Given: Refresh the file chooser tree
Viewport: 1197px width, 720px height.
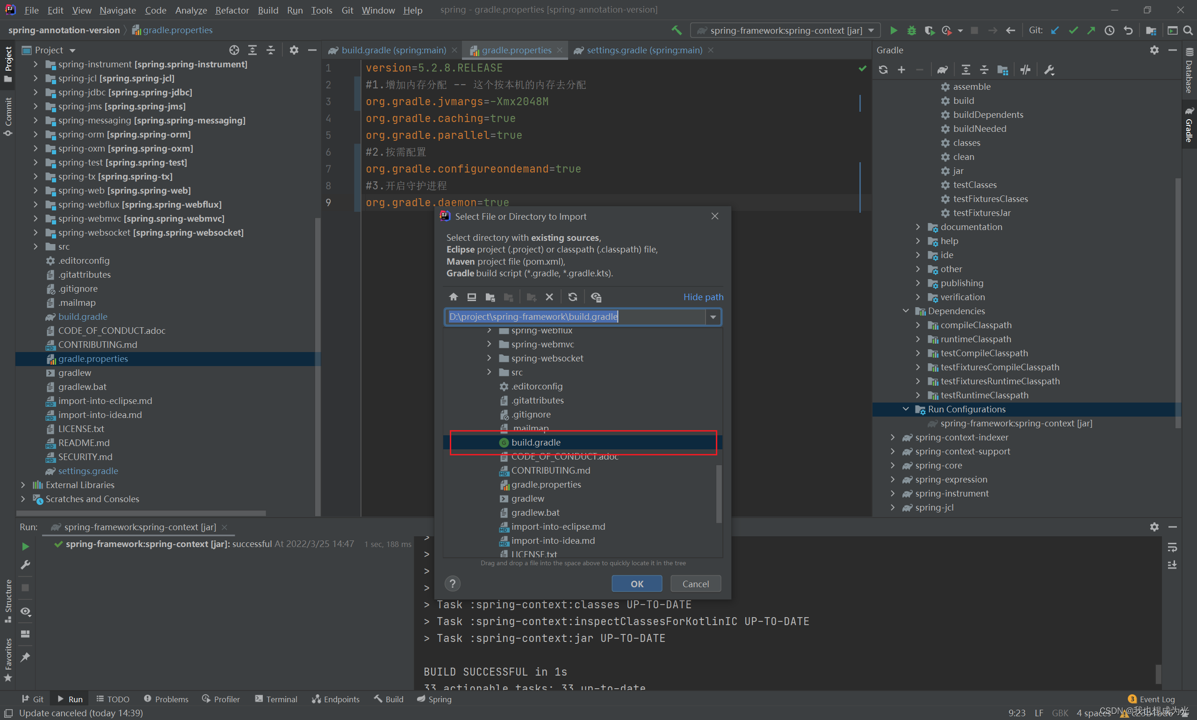Looking at the screenshot, I should click(572, 297).
